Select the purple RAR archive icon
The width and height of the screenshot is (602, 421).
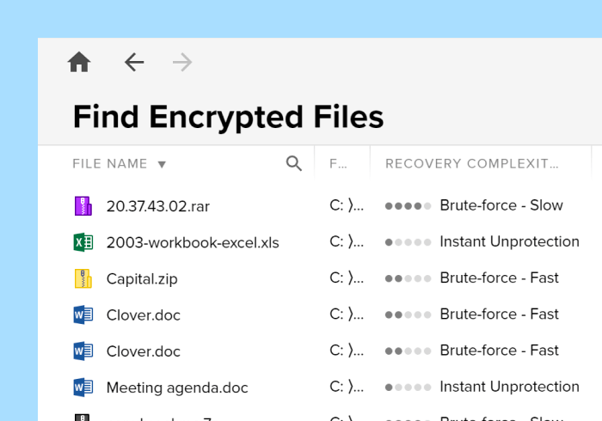[x=83, y=206]
